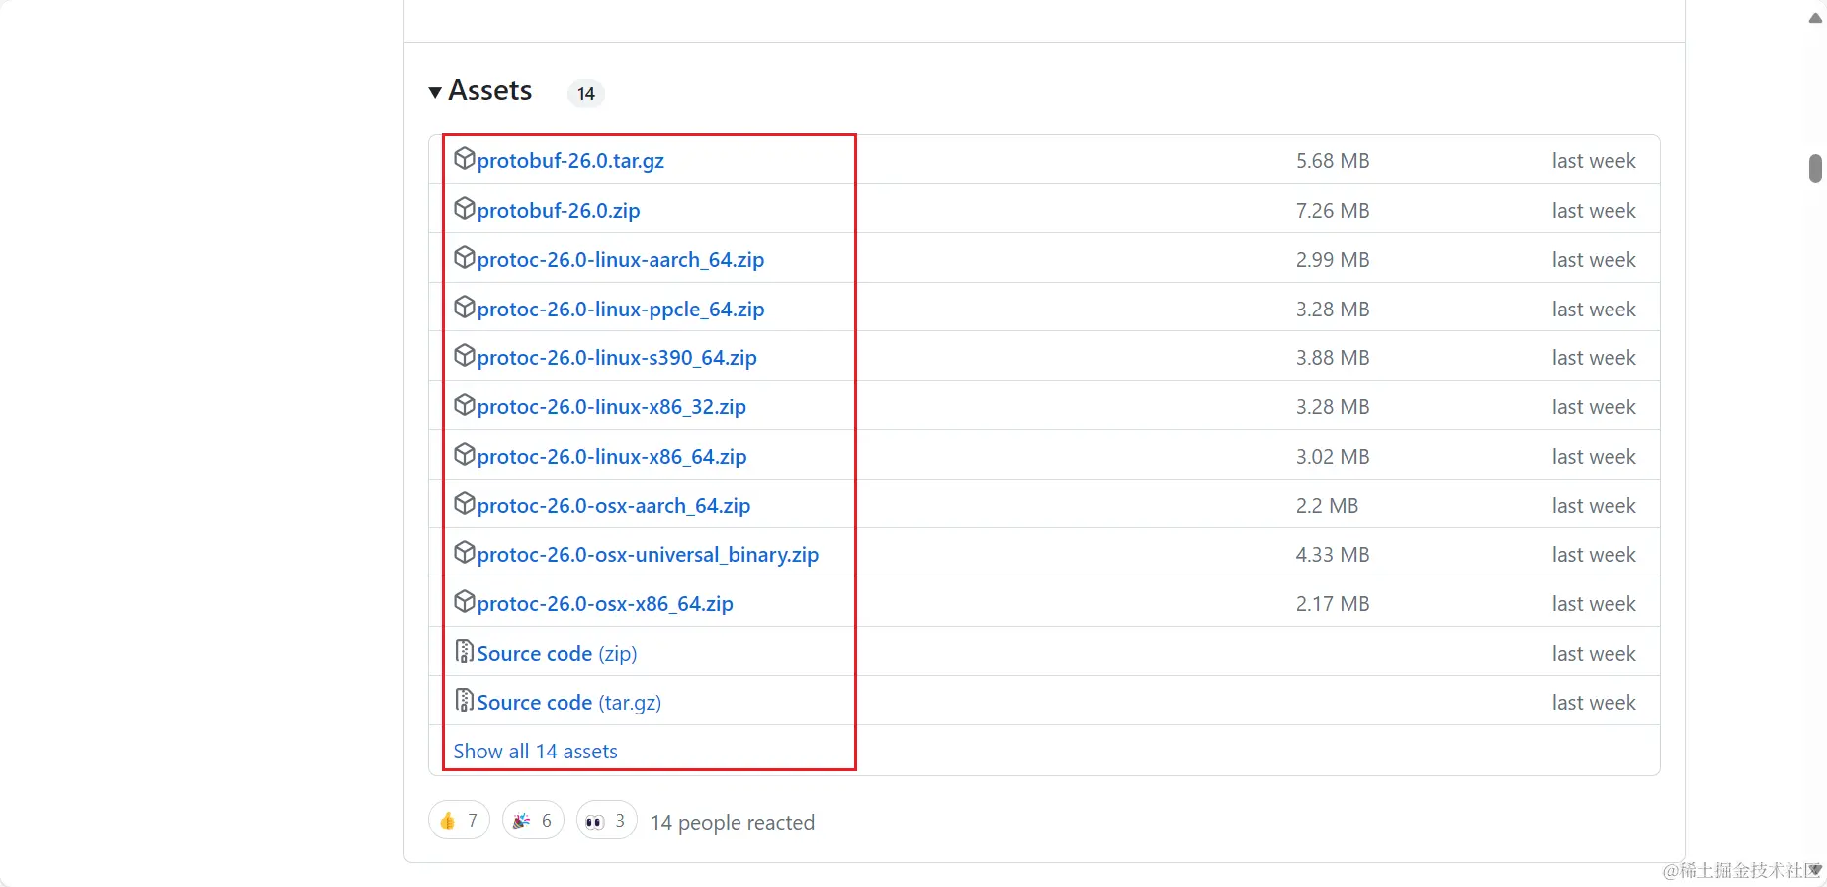
Task: Download protoc-26.0-osx-x86_64.zip
Action: click(605, 604)
